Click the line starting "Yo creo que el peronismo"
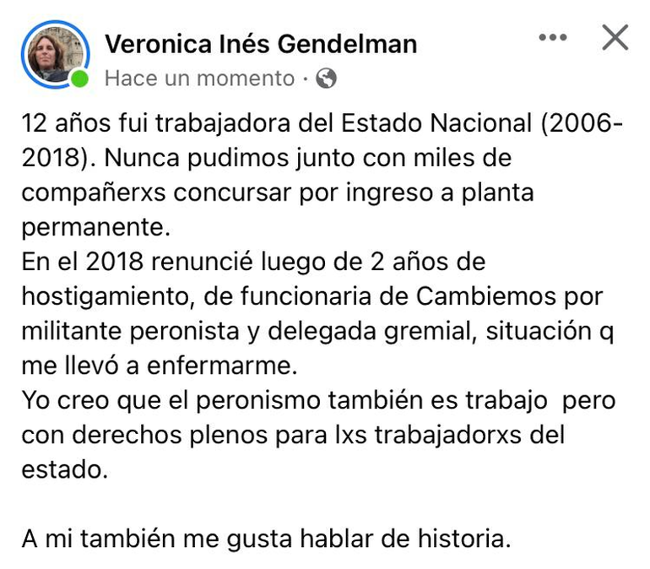The height and width of the screenshot is (569, 650). 318,399
